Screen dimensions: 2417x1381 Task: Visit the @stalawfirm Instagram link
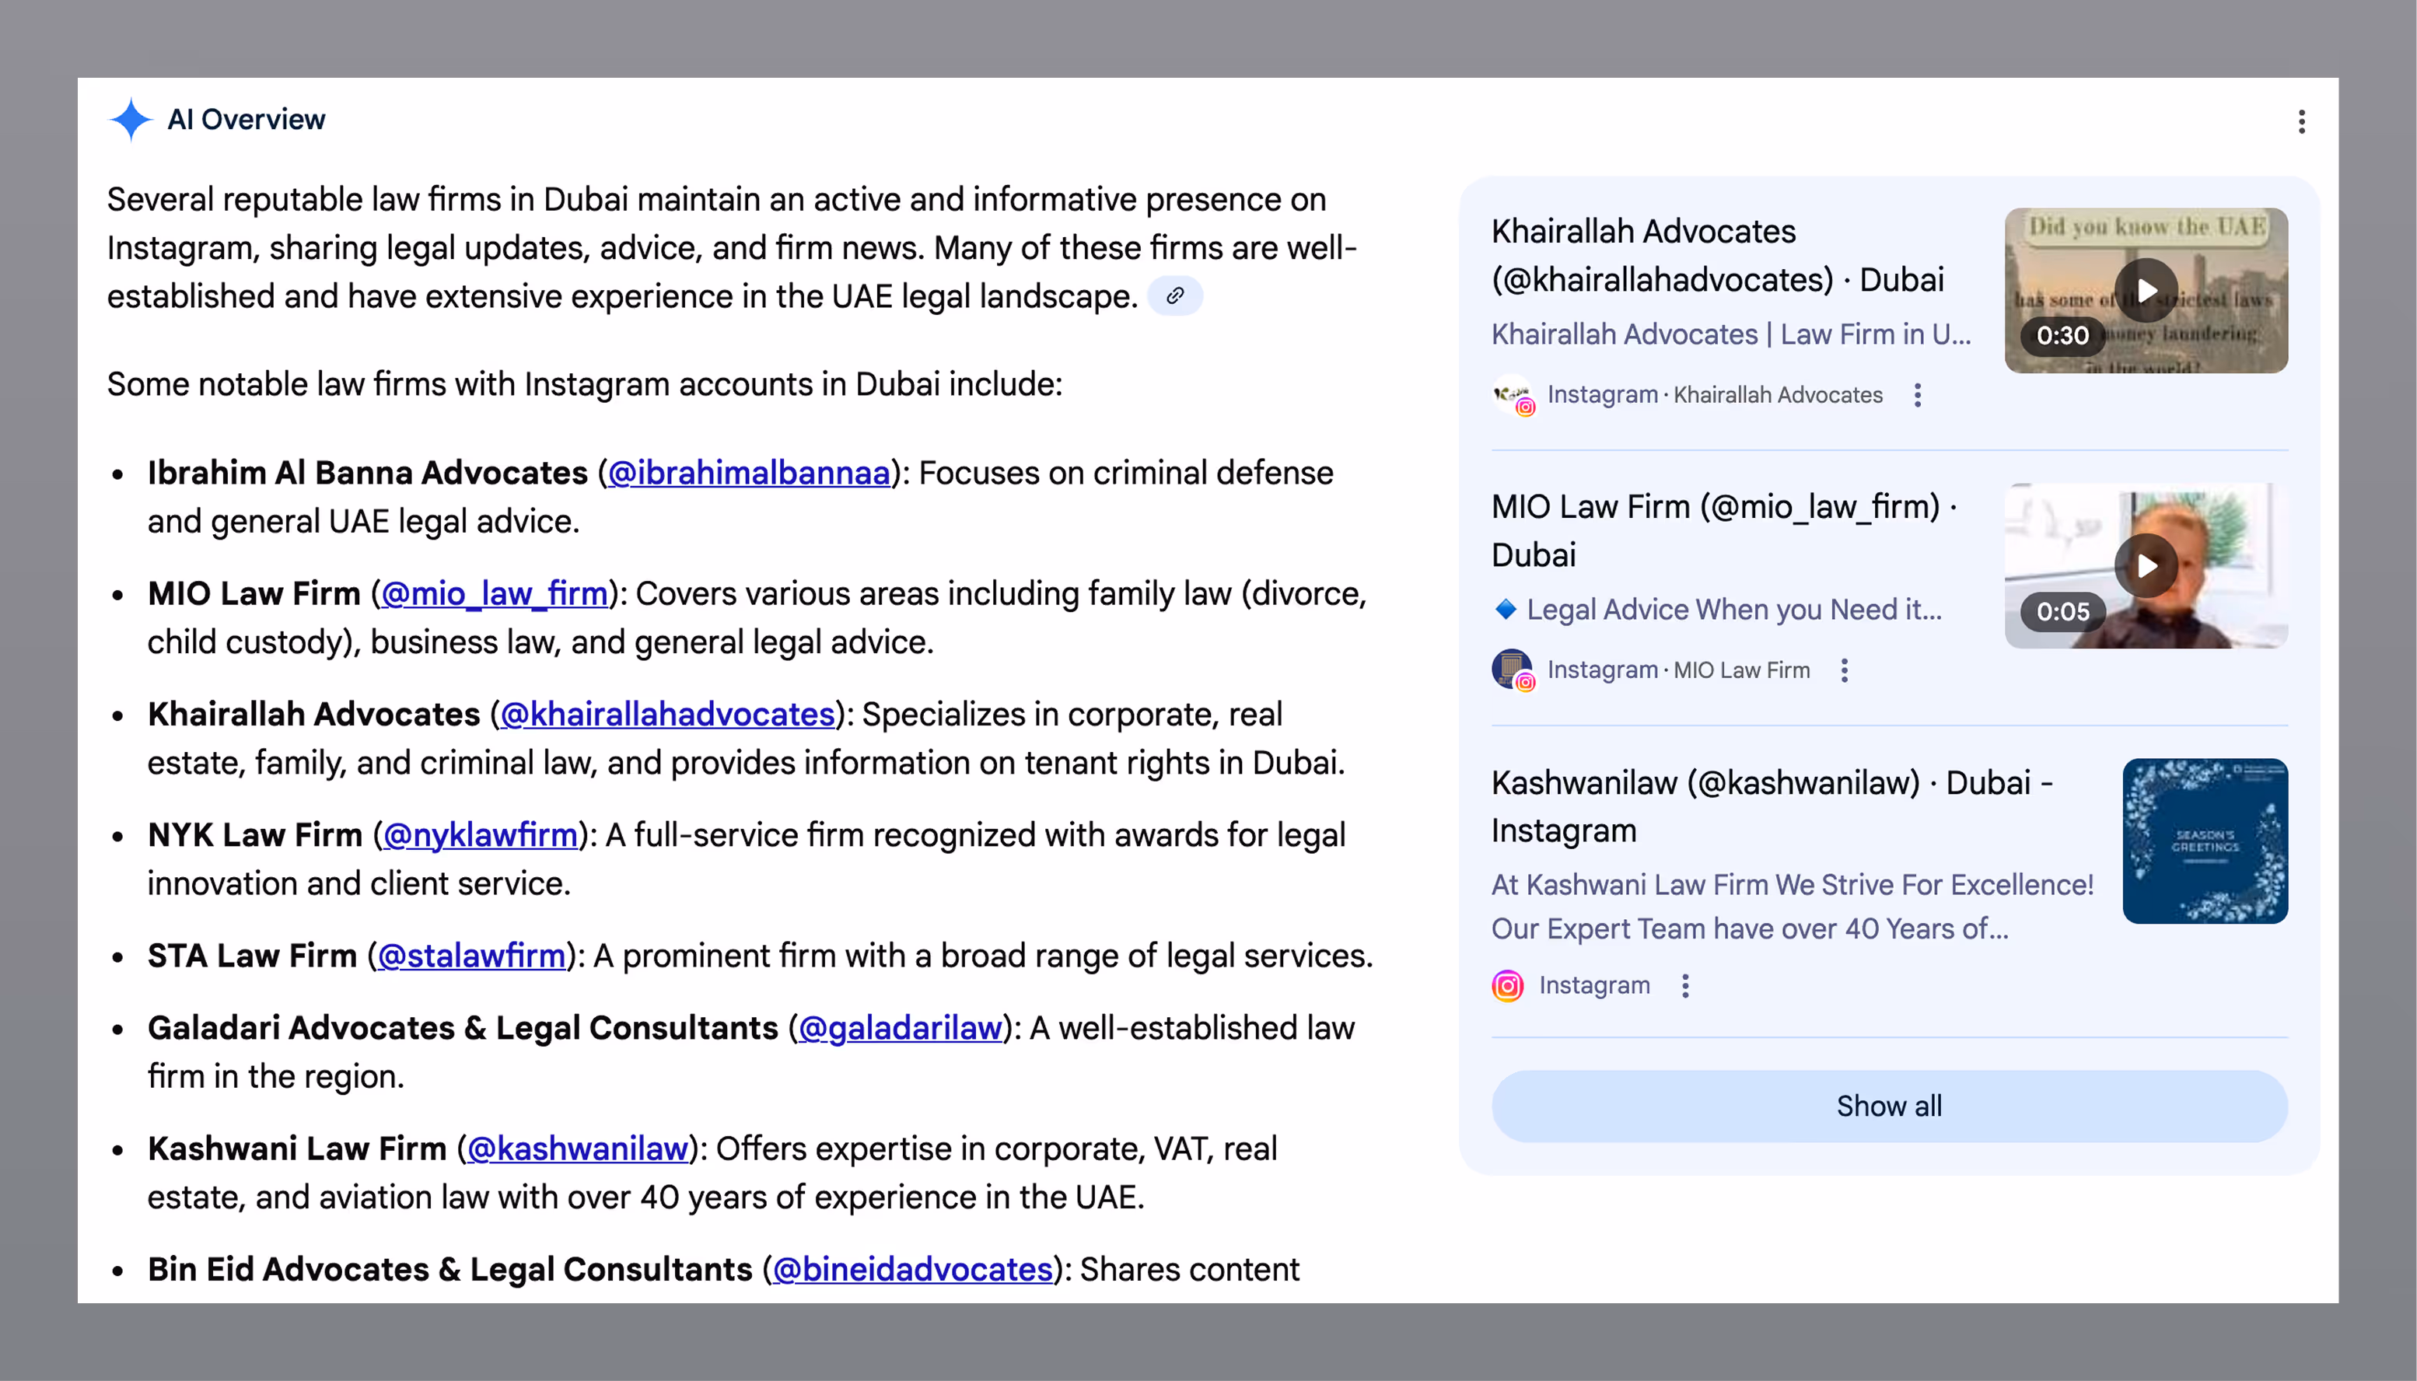pos(470,956)
